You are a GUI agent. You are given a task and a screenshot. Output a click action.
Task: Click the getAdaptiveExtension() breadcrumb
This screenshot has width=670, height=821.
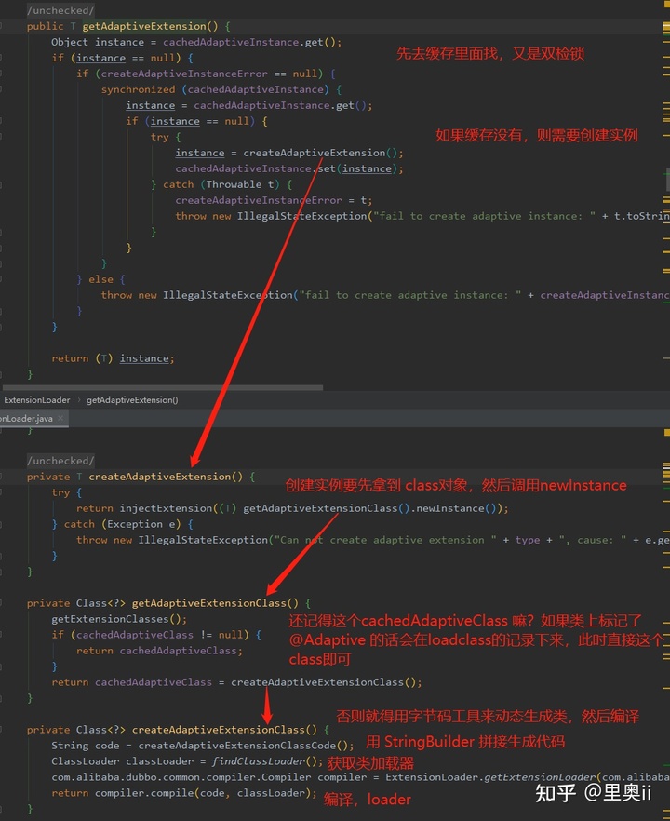click(x=132, y=400)
